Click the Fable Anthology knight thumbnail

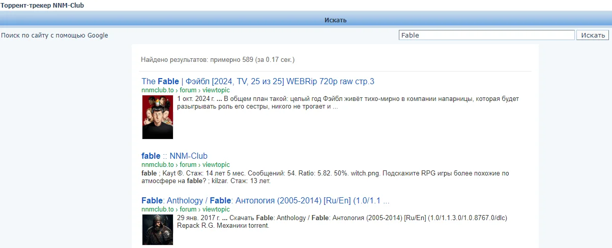point(157,229)
